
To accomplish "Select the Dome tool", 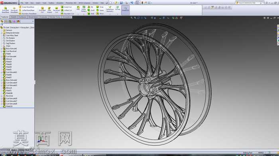I will coord(100,10).
